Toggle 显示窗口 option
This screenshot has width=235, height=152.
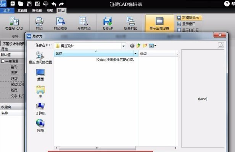187,24
